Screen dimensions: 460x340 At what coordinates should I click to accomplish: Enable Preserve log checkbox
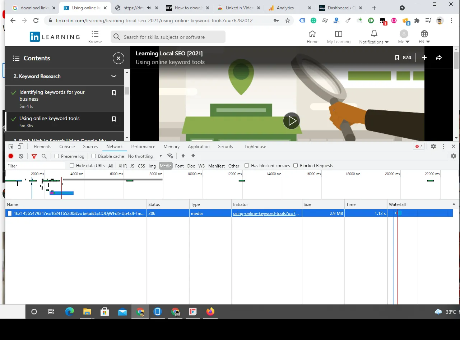(57, 156)
